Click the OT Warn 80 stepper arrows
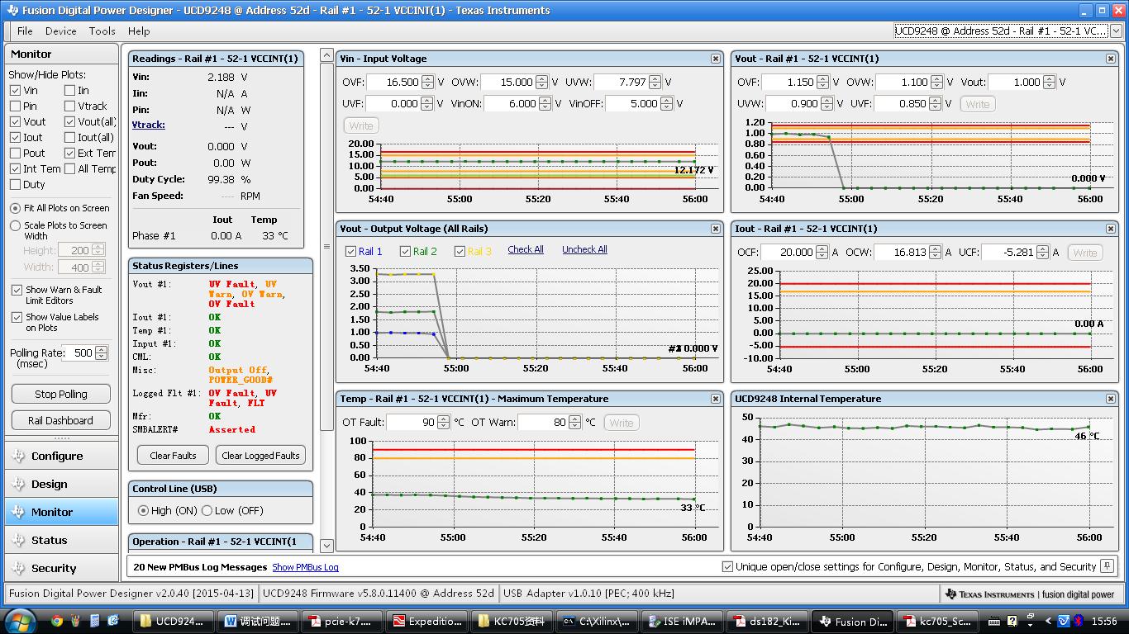 pos(574,422)
